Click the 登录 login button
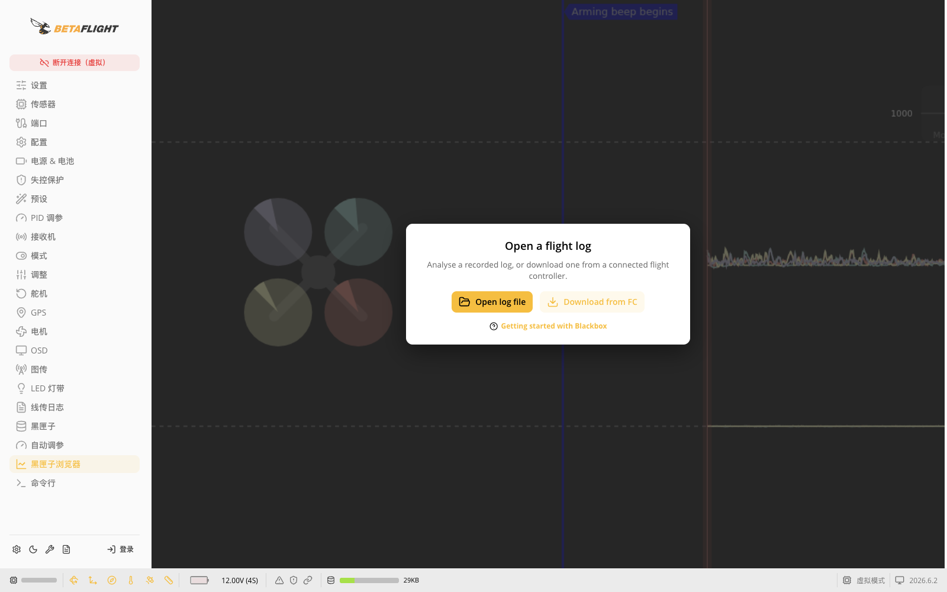947x592 pixels. [121, 549]
